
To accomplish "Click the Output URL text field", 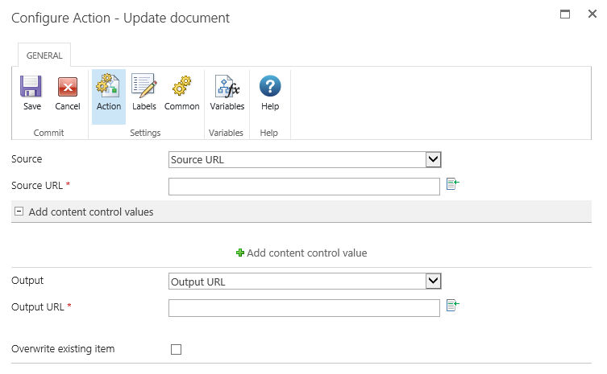I will 304,307.
